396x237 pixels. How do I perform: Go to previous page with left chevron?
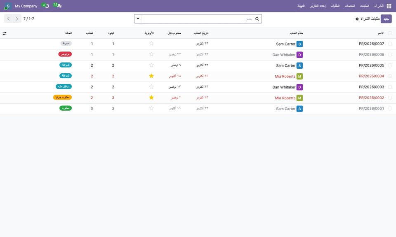pos(9,19)
